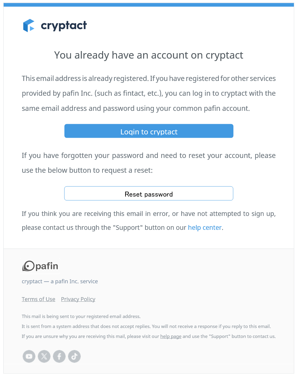The image size is (296, 376).
Task: Click the Reset password button
Action: click(149, 194)
